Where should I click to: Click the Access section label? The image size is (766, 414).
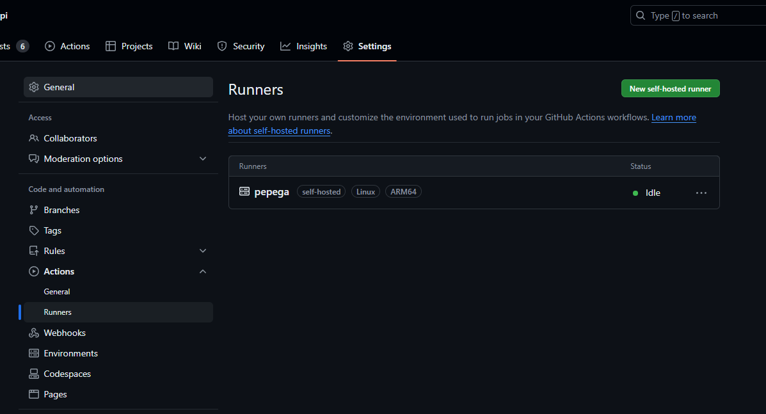click(40, 118)
